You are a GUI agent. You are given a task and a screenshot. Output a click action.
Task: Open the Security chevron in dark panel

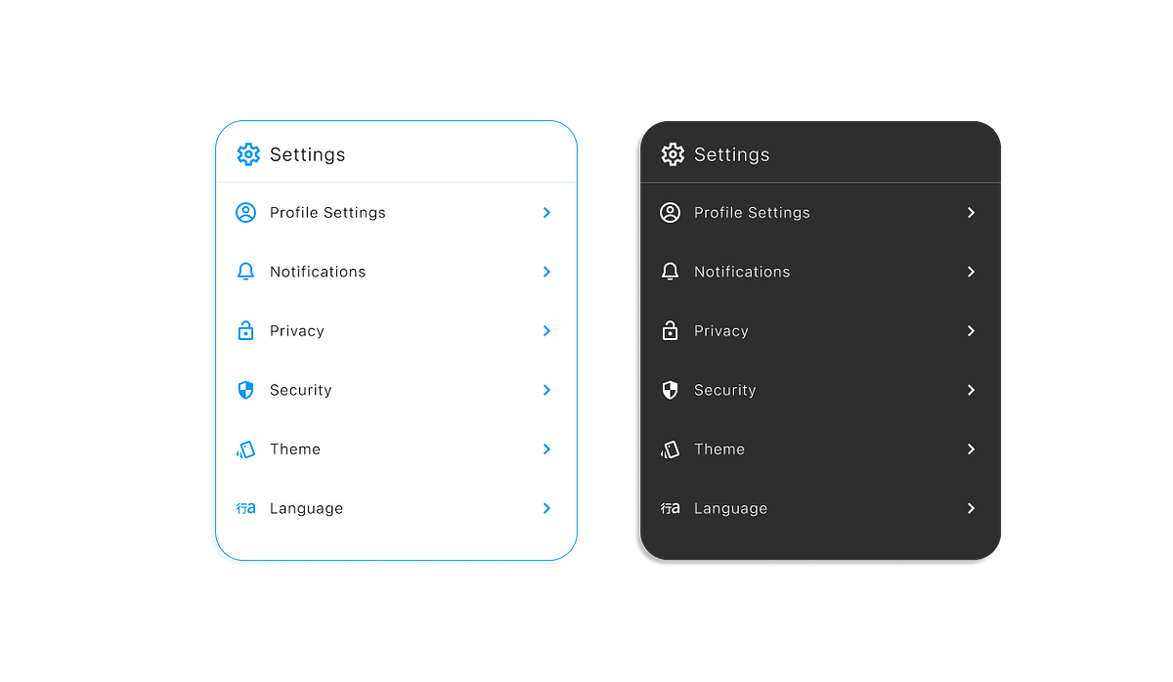click(x=971, y=390)
